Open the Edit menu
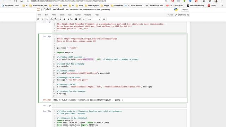 click(x=47, y=15)
